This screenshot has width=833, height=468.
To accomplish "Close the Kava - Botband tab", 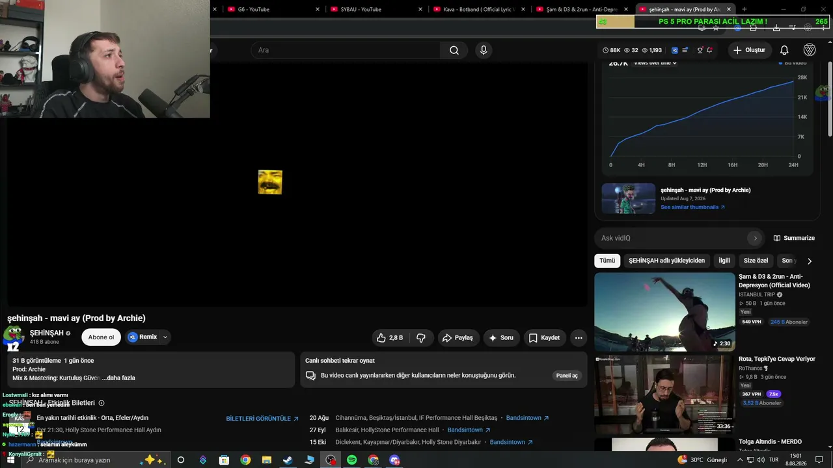I will [x=523, y=9].
